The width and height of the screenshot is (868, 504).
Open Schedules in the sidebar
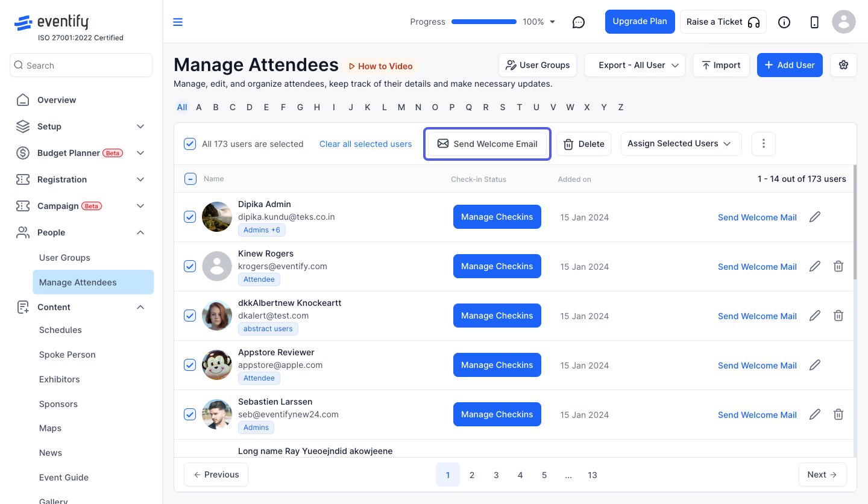click(60, 330)
